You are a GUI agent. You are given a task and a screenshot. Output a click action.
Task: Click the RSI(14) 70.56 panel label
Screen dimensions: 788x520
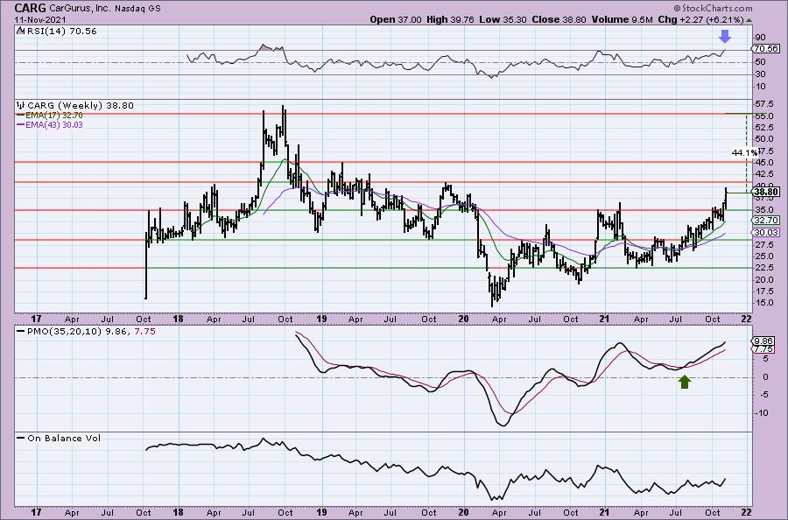[61, 31]
